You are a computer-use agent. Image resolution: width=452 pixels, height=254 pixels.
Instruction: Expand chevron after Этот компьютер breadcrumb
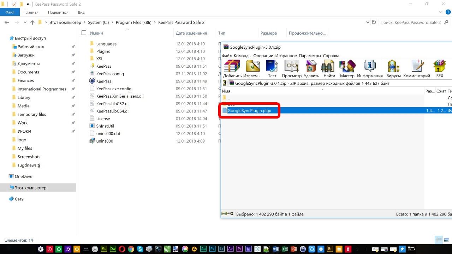coord(84,22)
